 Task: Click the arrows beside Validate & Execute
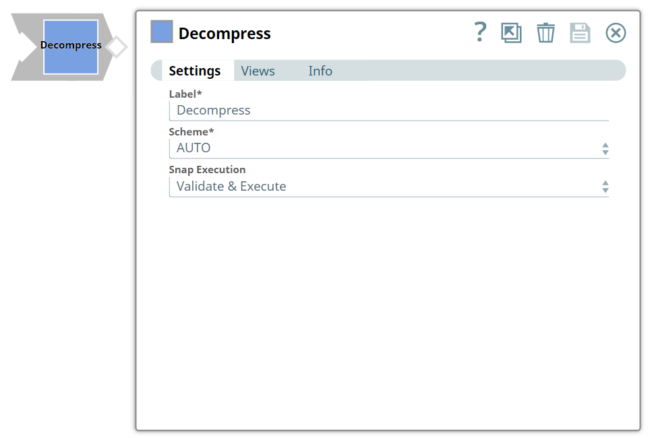click(x=605, y=187)
